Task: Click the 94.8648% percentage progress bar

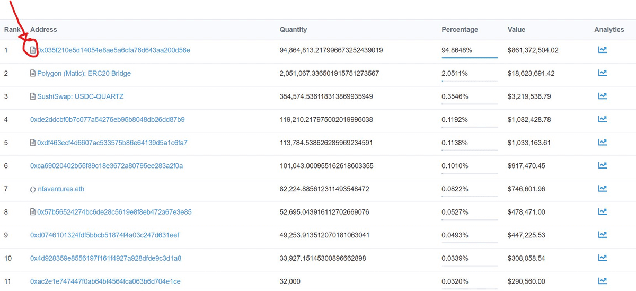Action: (470, 57)
